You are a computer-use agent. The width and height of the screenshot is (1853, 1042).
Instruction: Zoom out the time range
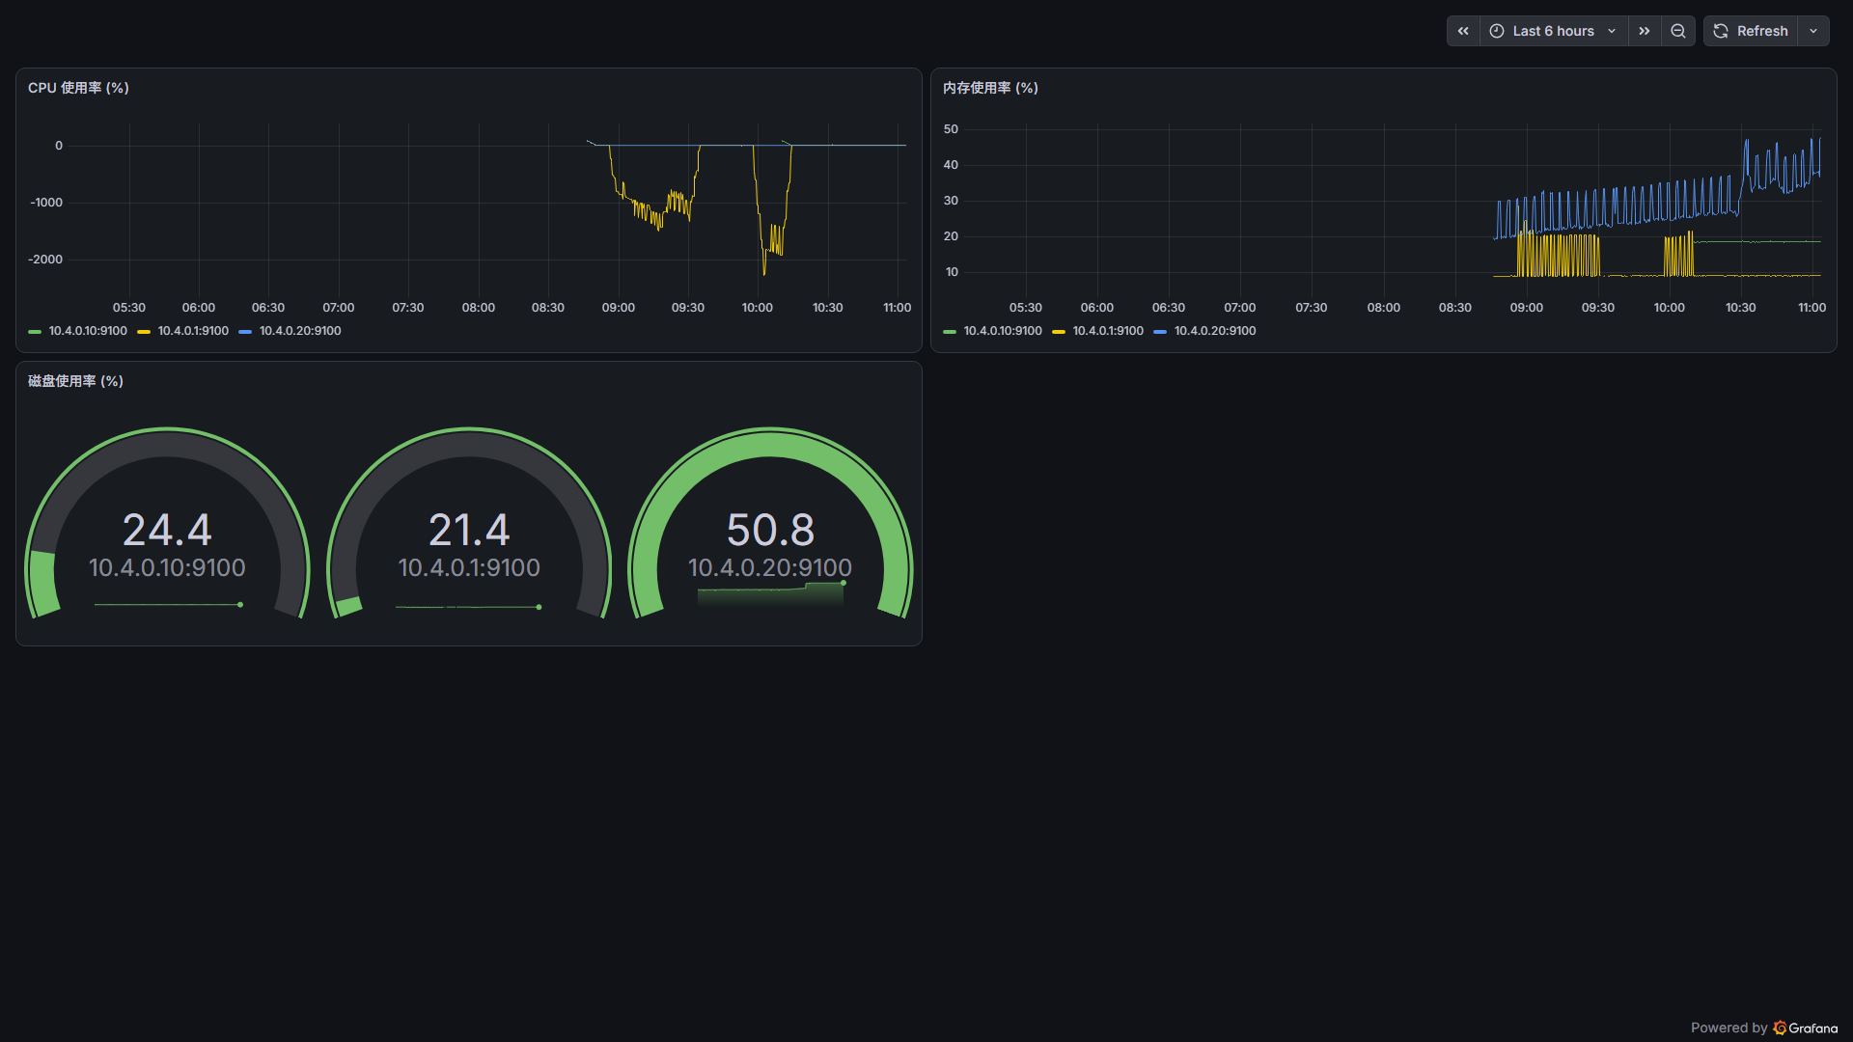click(1678, 31)
